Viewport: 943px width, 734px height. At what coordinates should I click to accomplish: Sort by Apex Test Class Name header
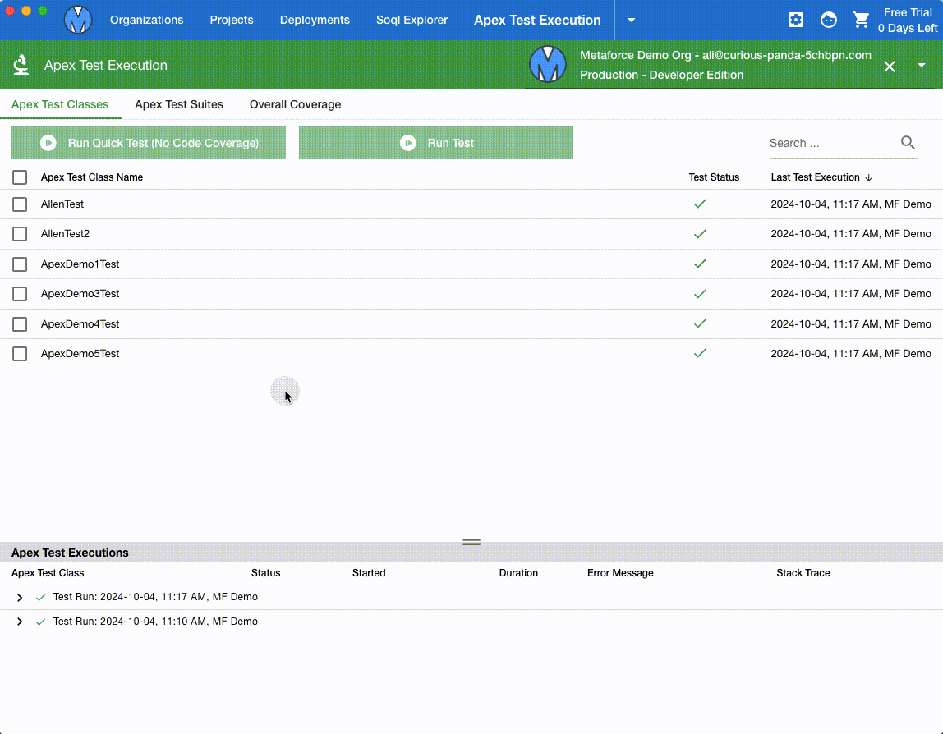coord(92,177)
